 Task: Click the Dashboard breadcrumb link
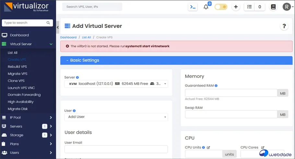tap(68, 37)
